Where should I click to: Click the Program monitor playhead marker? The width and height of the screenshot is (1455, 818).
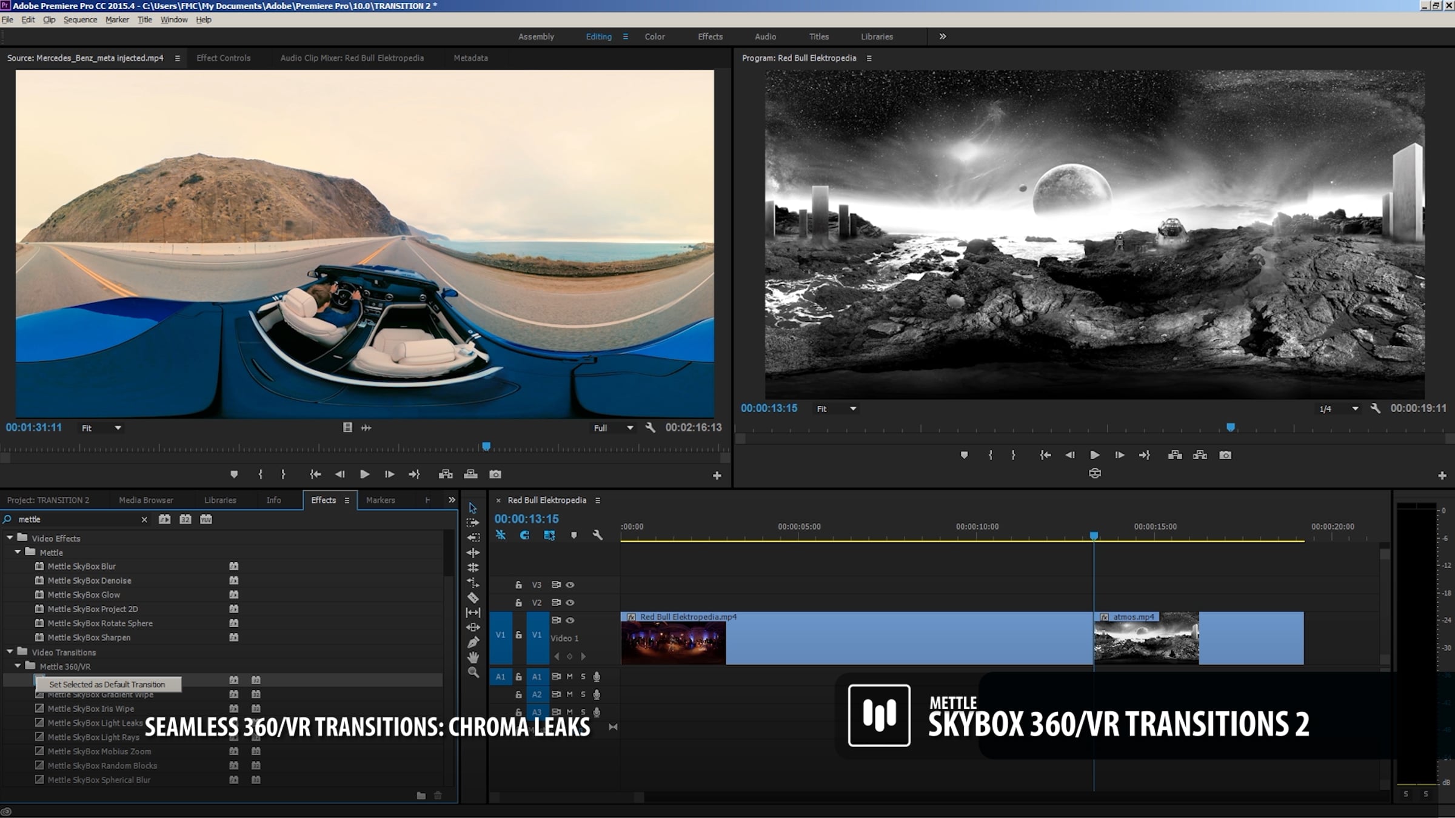coord(1231,428)
